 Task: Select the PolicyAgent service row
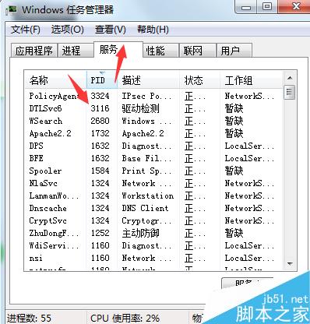153,96
